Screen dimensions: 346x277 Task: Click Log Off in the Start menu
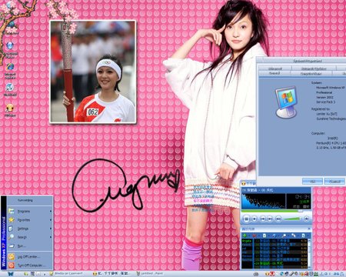[30, 257]
